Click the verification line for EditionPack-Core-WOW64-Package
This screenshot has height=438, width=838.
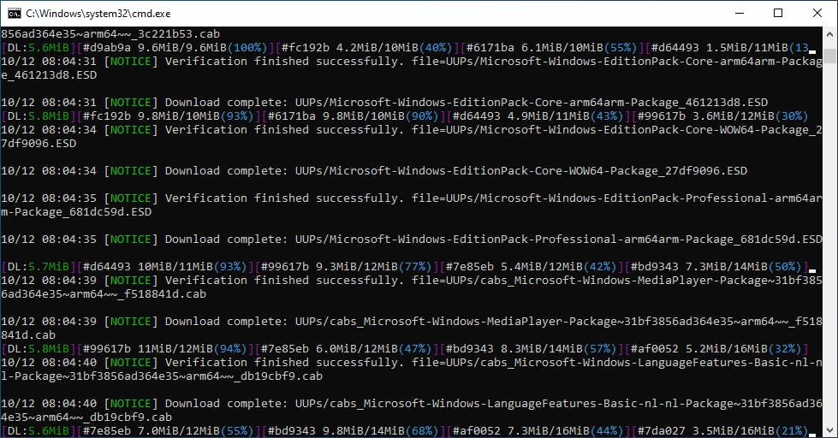point(412,129)
